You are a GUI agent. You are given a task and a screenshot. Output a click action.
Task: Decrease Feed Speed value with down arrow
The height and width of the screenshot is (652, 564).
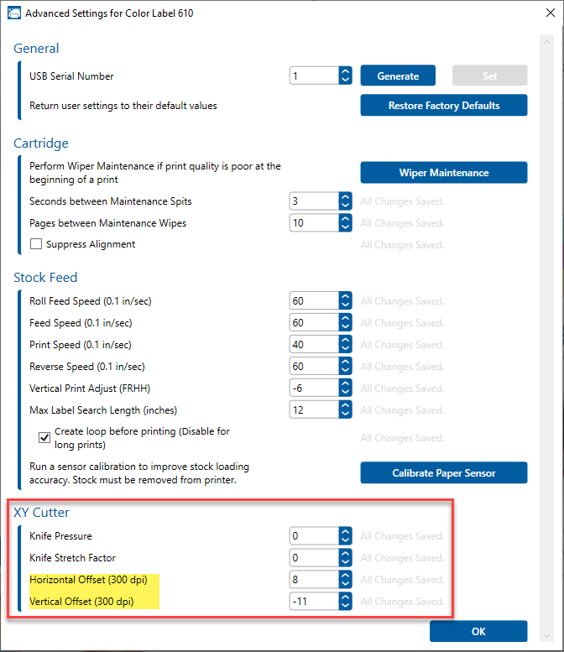point(345,326)
